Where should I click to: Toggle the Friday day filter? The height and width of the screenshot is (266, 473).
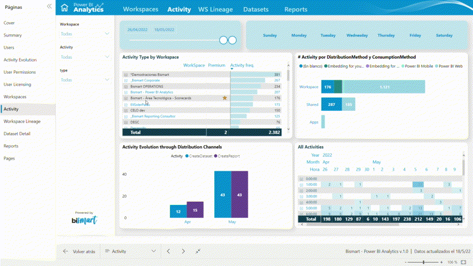[415, 35]
